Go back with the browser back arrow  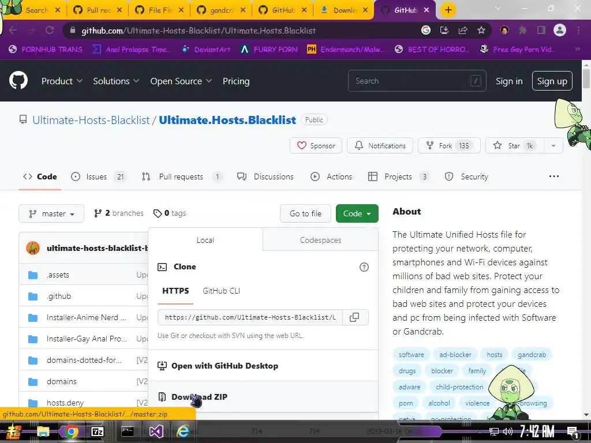coord(13,30)
